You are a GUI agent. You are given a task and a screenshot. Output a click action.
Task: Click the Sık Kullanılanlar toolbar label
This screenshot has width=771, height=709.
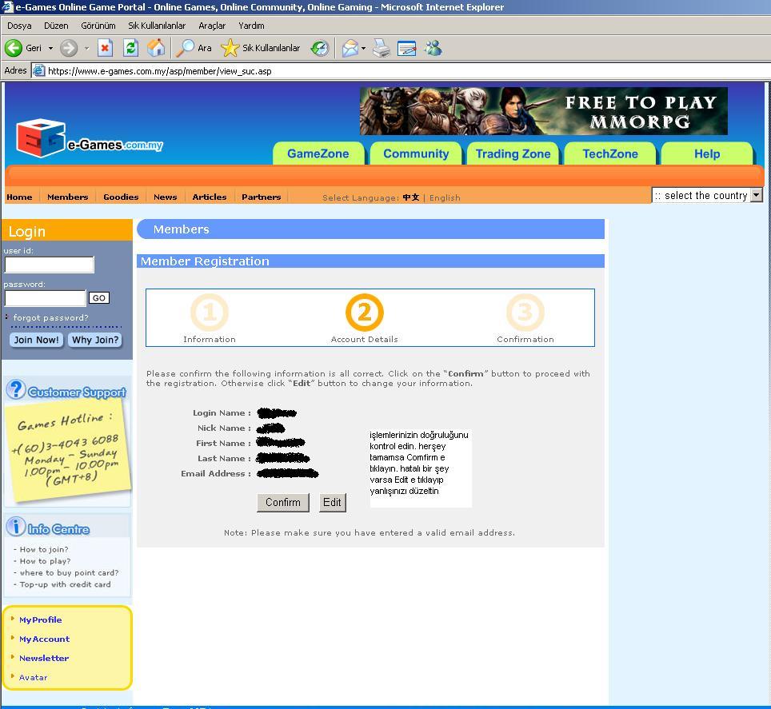271,48
